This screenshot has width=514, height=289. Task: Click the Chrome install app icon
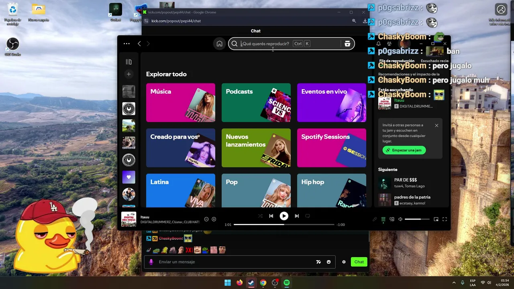tap(365, 21)
